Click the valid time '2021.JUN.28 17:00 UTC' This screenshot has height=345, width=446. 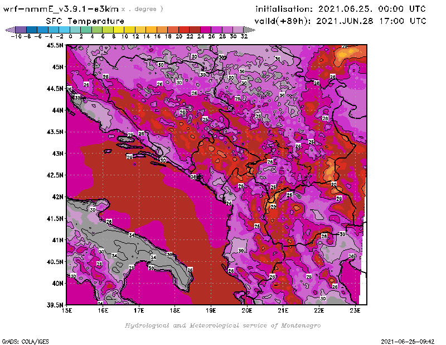[x=371, y=21]
